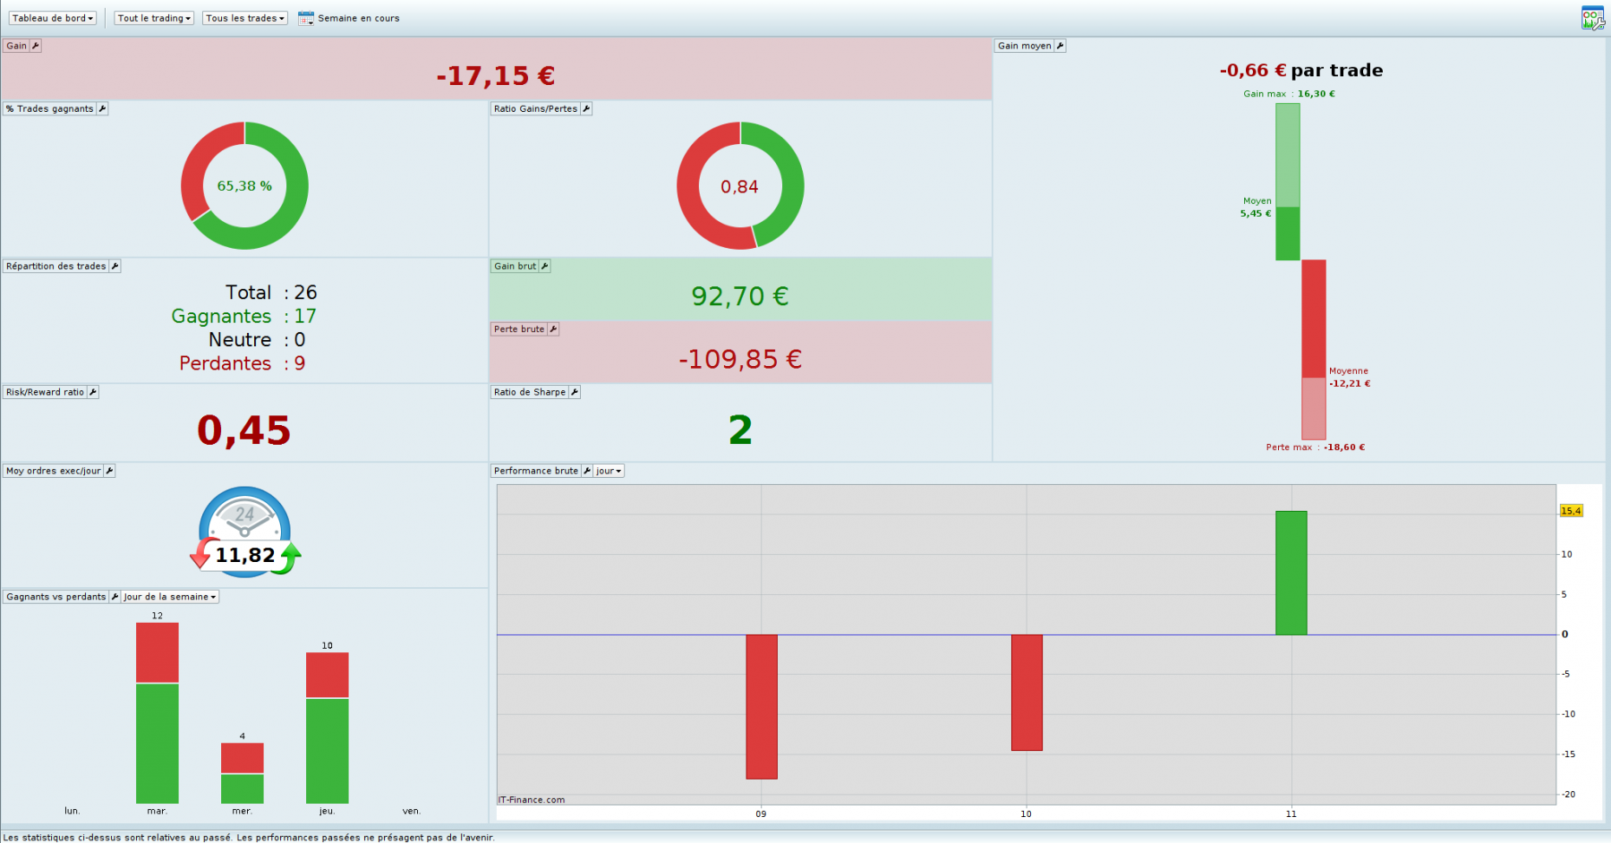The width and height of the screenshot is (1611, 843).
Task: Click the red performance bar for day 09
Action: point(762,707)
